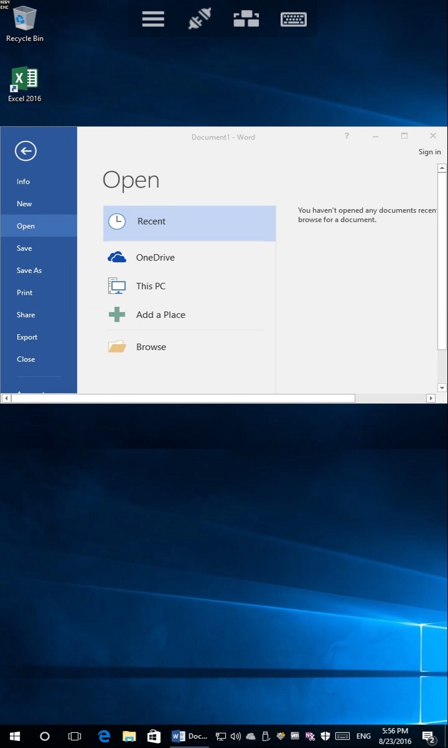Open the Recycle Bin desktop icon
This screenshot has height=748, width=448.
coord(24,25)
